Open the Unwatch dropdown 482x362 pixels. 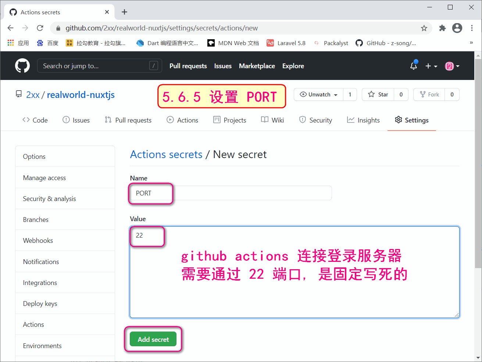click(318, 95)
